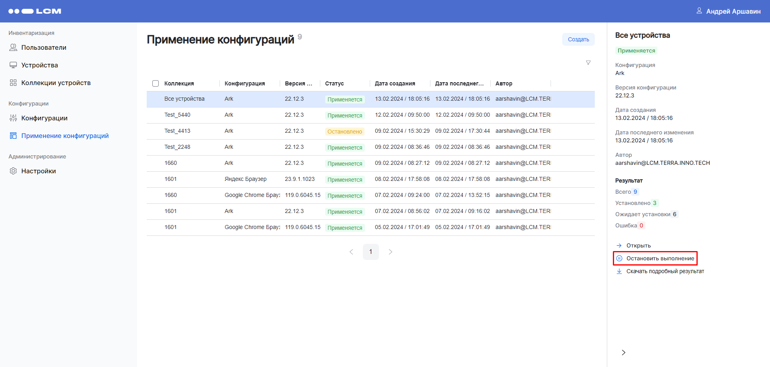
Task: Click the gear icon for Настройки
Action: 13,171
